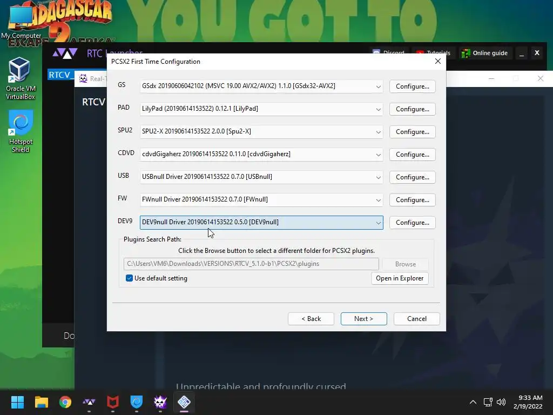Open the USB USBnull Driver dropdown

pyautogui.click(x=261, y=177)
